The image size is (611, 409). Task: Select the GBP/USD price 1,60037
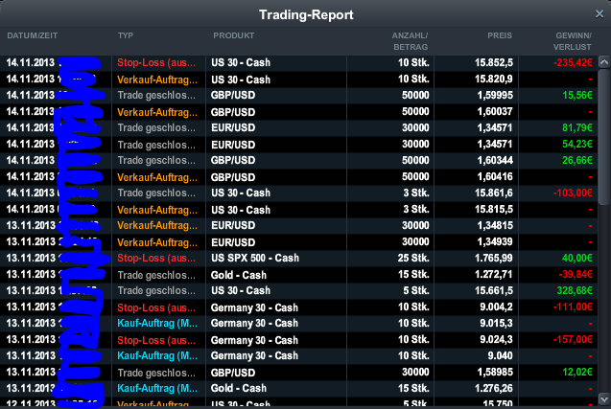coord(495,112)
